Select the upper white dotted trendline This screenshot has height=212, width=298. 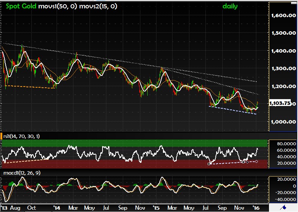point(115,60)
